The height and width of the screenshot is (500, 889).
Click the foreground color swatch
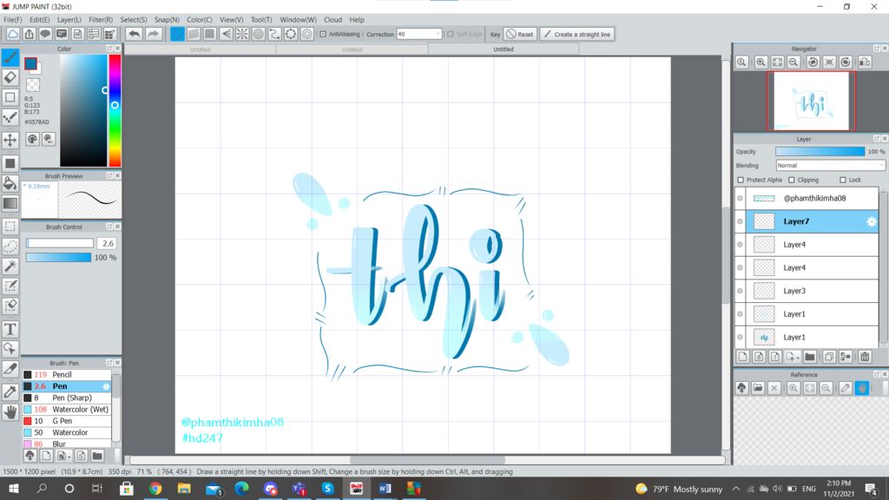point(30,63)
